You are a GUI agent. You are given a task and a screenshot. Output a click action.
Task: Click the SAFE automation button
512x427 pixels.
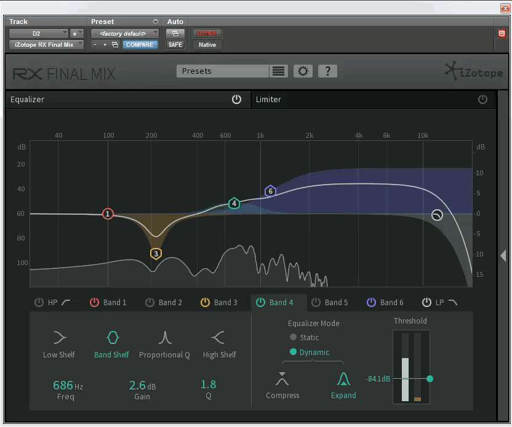point(175,45)
